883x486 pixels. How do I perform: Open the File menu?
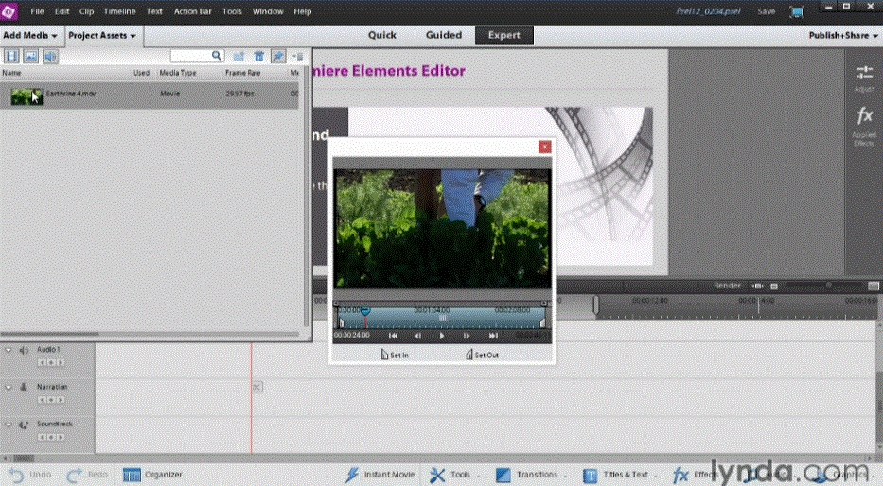37,11
